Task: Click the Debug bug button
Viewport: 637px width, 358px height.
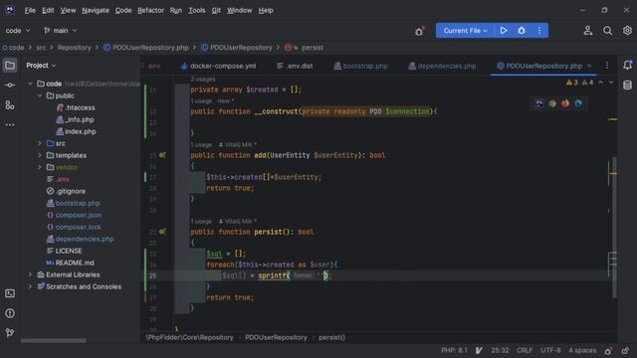Action: (x=522, y=31)
